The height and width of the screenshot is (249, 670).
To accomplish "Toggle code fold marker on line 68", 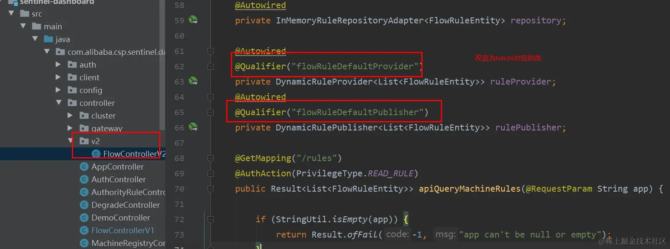I will [x=210, y=158].
